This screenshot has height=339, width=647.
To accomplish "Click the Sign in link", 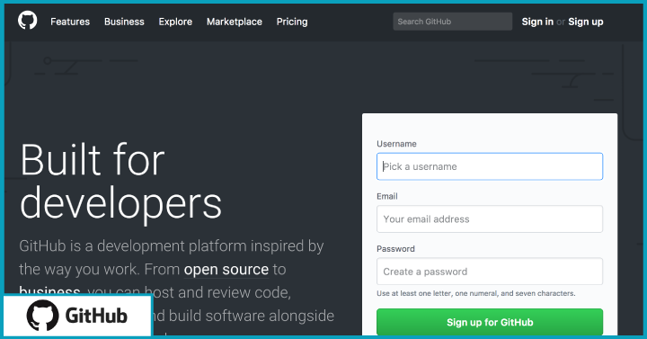I will click(x=537, y=22).
